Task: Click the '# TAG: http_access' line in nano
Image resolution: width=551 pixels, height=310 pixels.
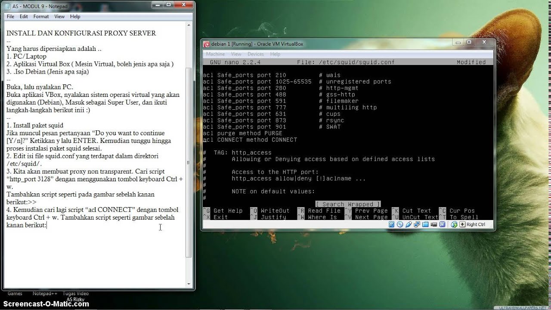Action: (x=237, y=152)
